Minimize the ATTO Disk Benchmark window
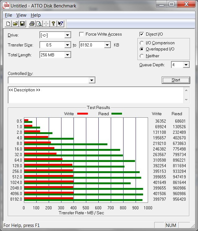Screen dimensions: 198x231 (x=161, y=4)
